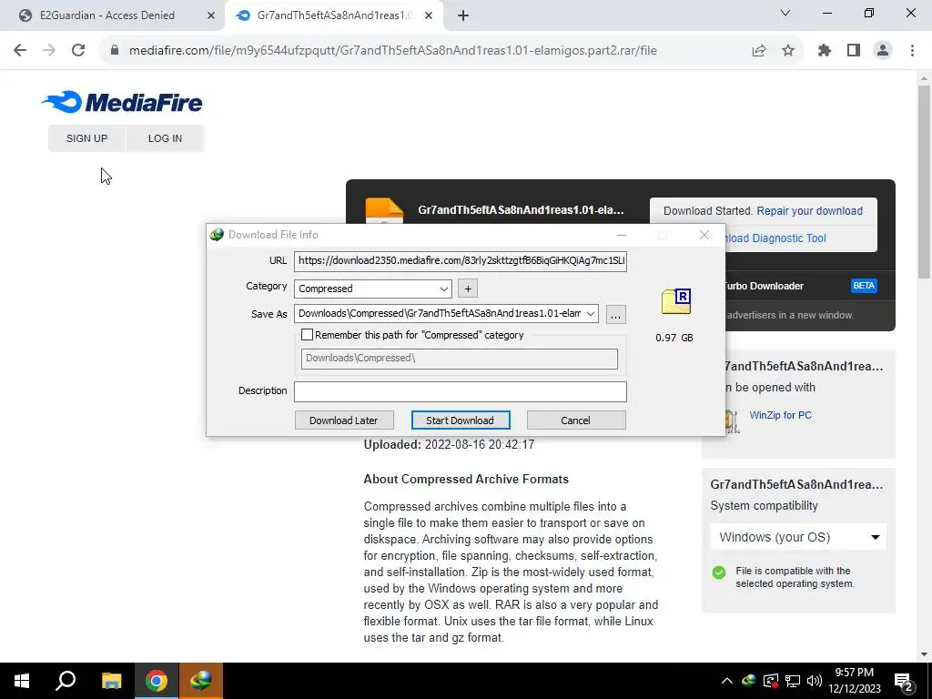The width and height of the screenshot is (932, 699).
Task: Go back using browser back arrow
Action: (20, 51)
